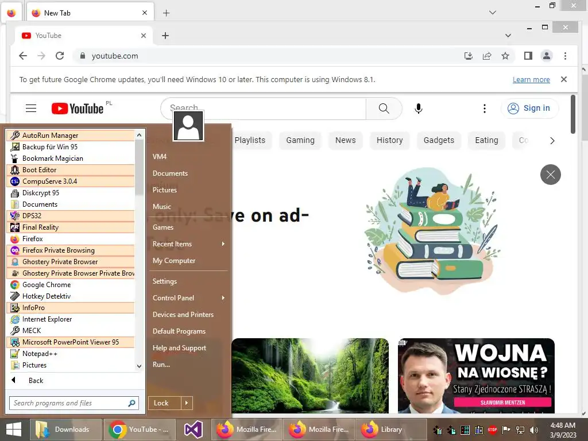Click Chrome share this page icon
This screenshot has width=588, height=441.
pyautogui.click(x=487, y=56)
